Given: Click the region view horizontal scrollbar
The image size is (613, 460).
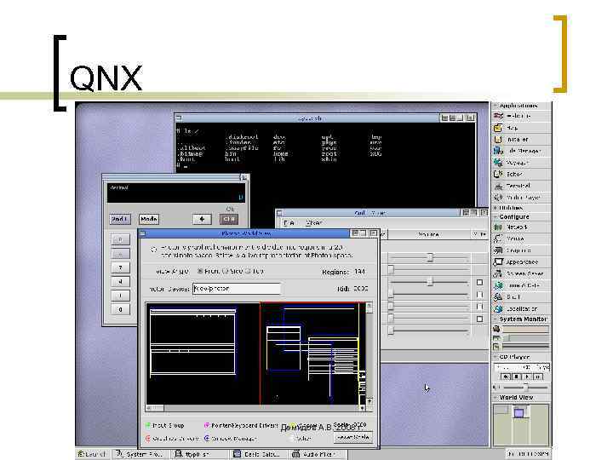Looking at the screenshot, I should pyautogui.click(x=255, y=408).
